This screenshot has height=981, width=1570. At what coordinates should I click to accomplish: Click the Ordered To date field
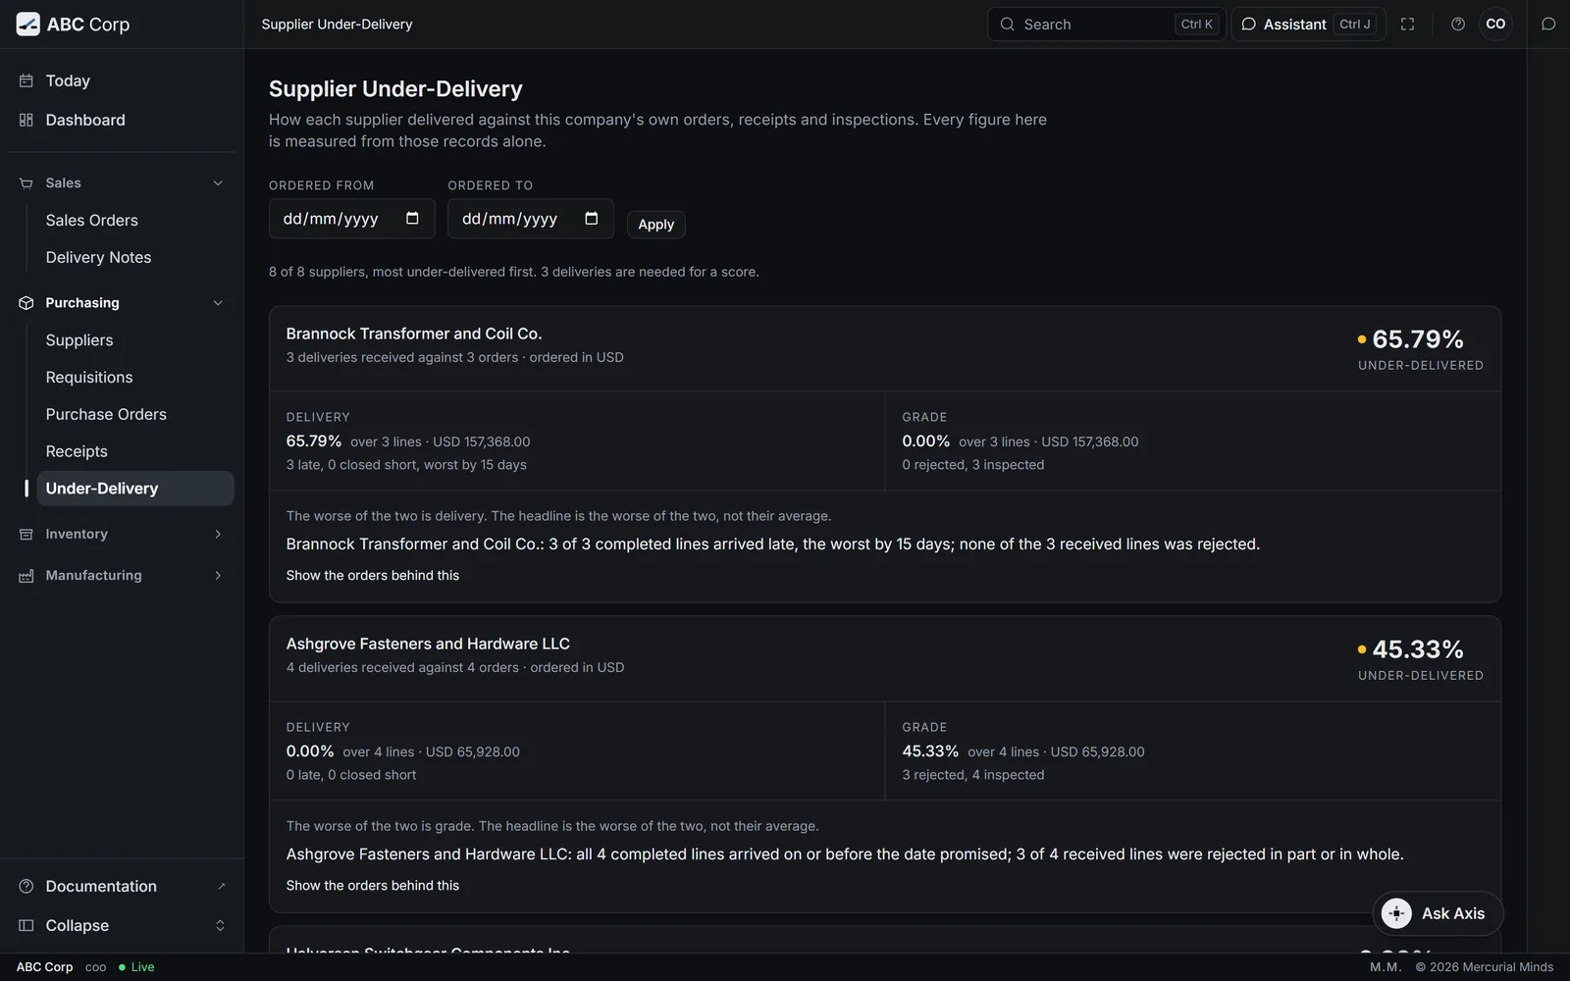click(x=531, y=219)
